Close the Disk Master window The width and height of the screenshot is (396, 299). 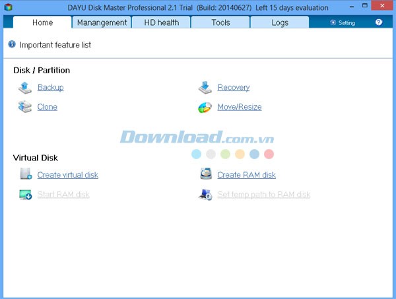(382, 6)
